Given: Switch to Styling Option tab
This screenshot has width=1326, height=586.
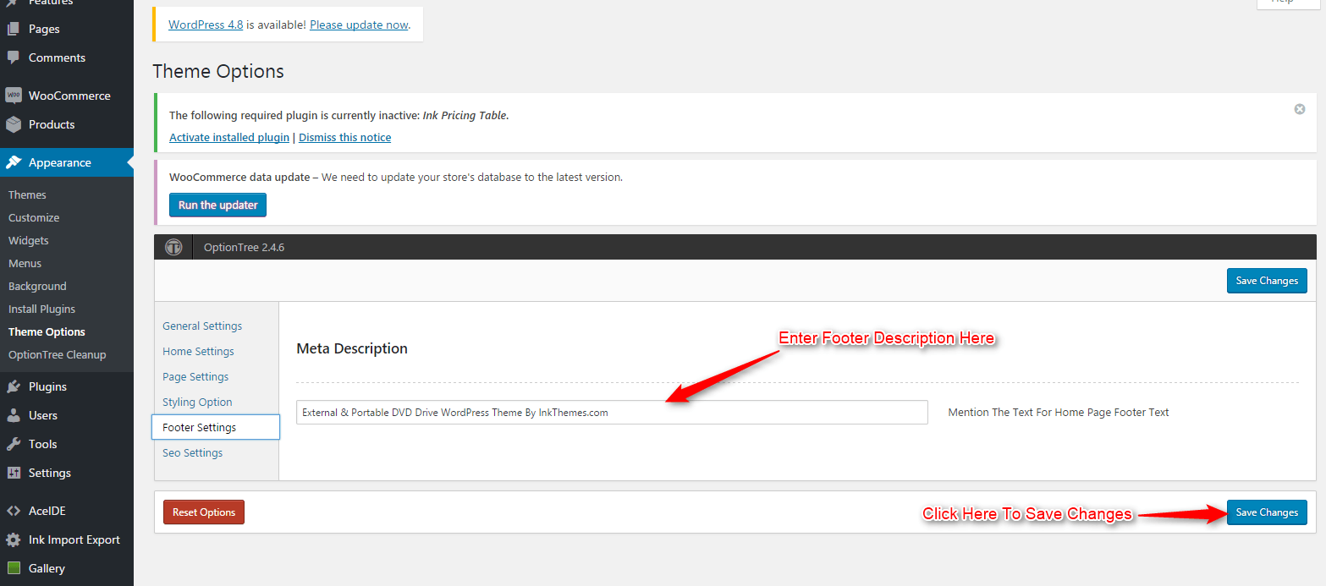Looking at the screenshot, I should tap(197, 402).
